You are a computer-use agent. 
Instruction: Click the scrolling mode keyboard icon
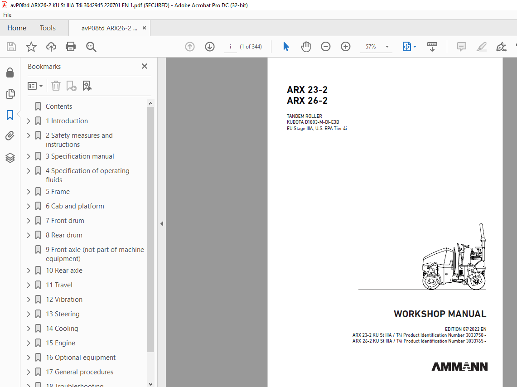click(x=432, y=47)
